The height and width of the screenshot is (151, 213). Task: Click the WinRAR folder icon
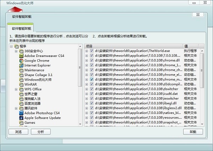point(21,85)
